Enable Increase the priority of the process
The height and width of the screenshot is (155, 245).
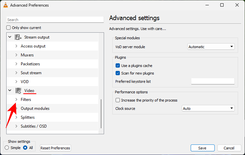[118, 100]
